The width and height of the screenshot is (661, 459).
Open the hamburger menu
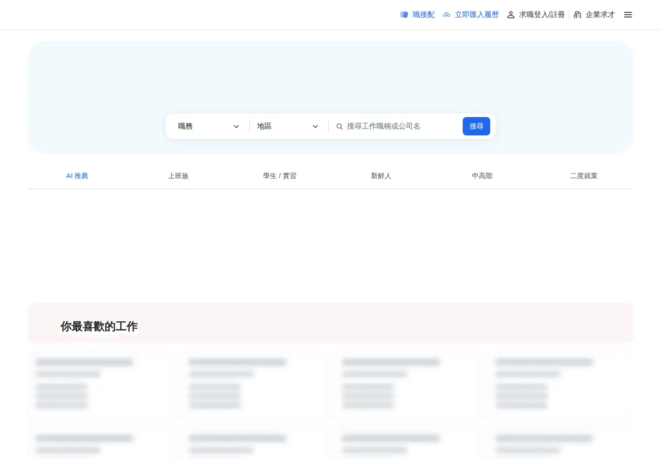(x=628, y=15)
